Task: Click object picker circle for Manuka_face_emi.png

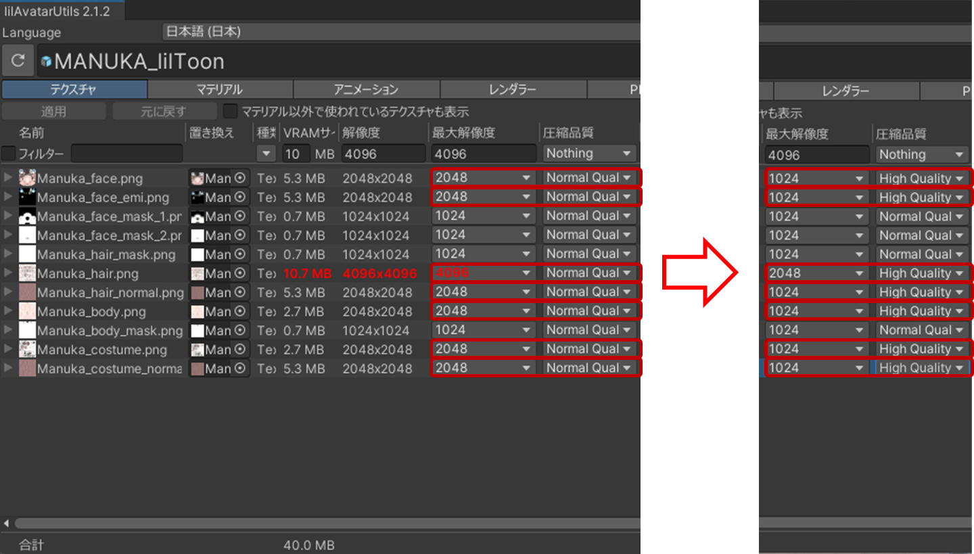Action: click(x=240, y=198)
